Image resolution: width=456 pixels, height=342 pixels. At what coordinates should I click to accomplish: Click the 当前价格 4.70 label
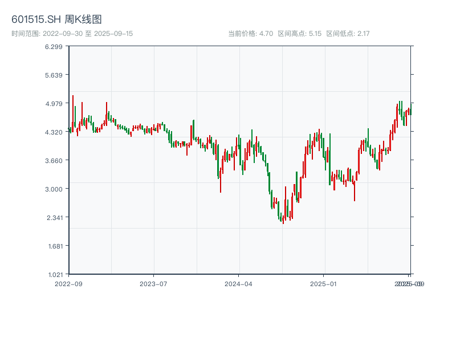[x=250, y=34]
